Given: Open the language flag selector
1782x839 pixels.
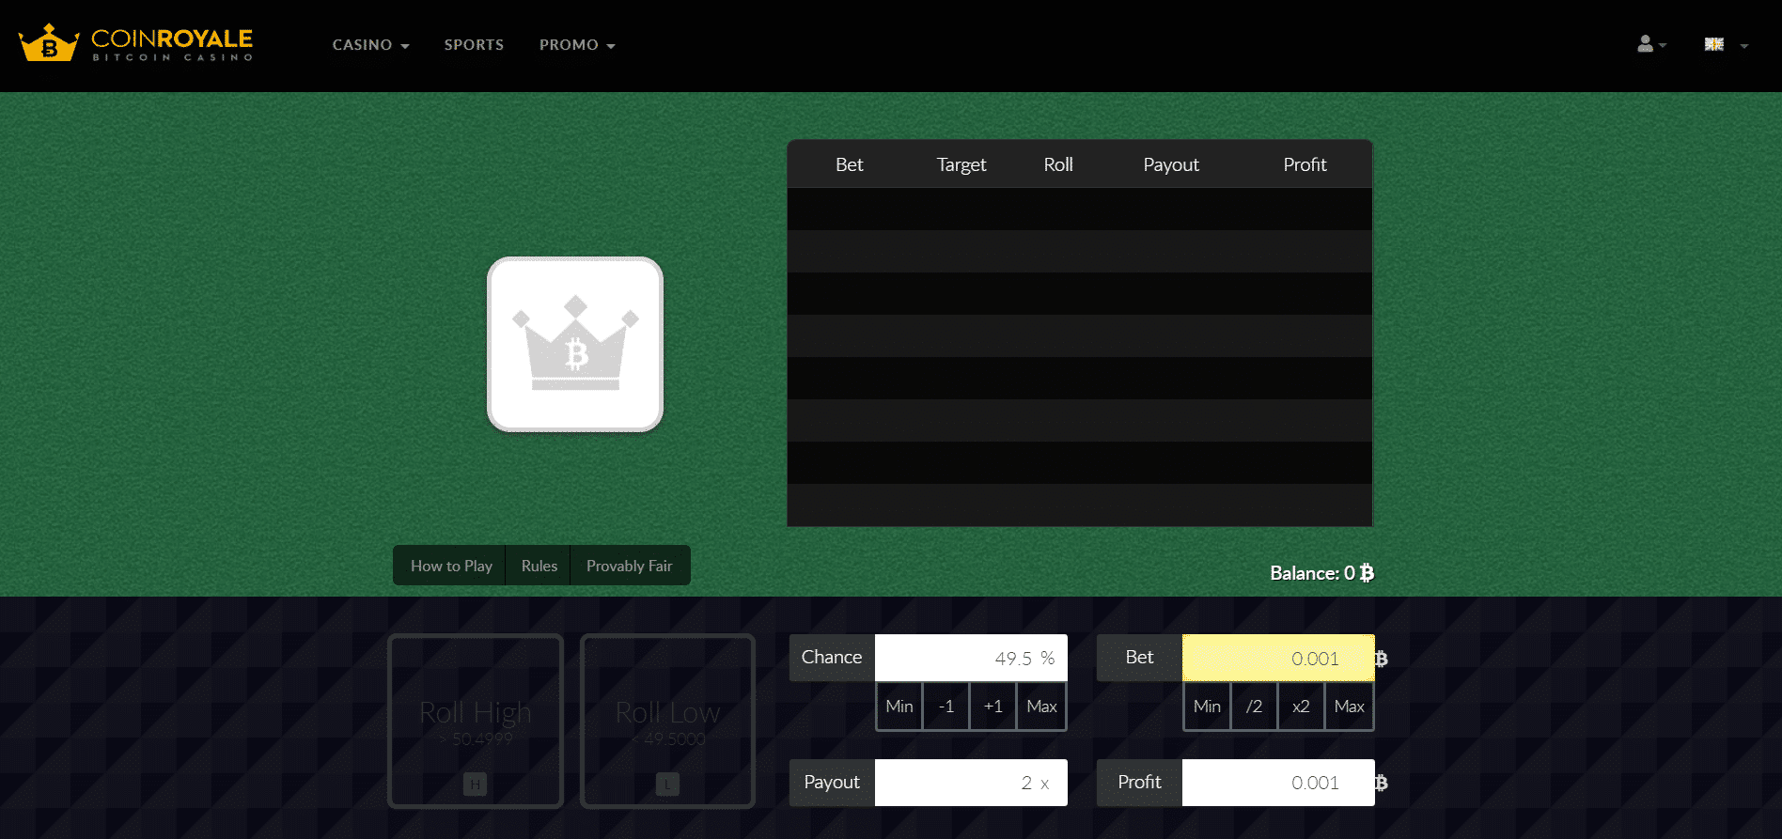Looking at the screenshot, I should click(x=1715, y=44).
